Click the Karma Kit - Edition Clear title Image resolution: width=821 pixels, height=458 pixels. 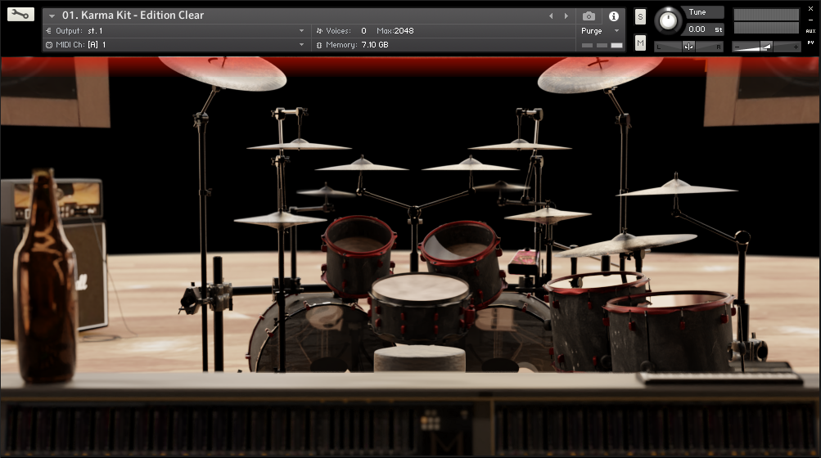click(133, 16)
